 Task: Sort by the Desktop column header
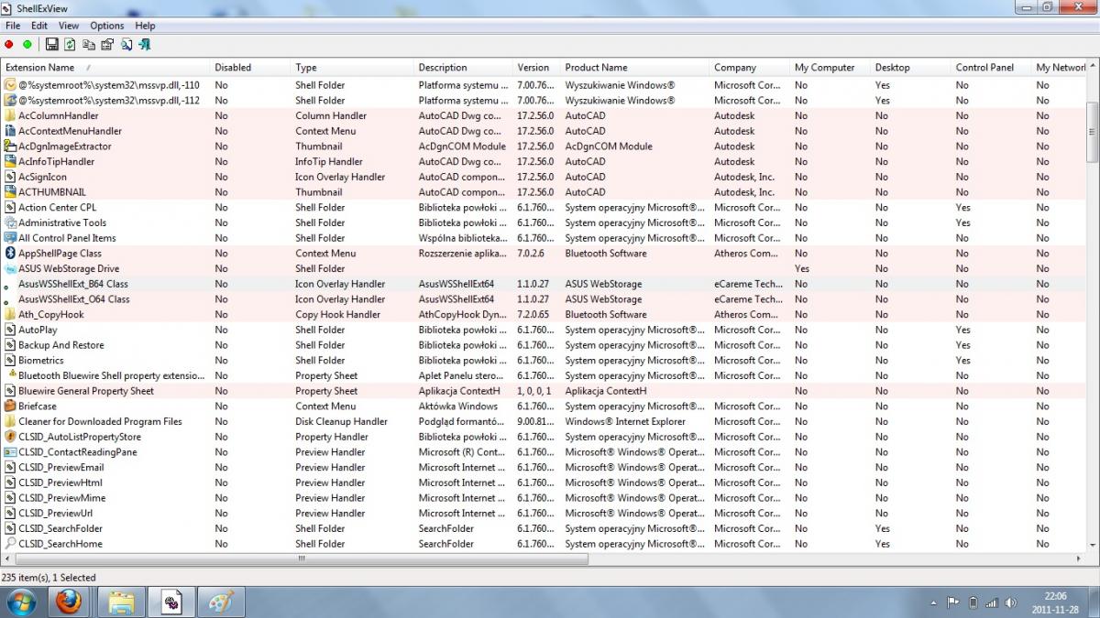[910, 68]
